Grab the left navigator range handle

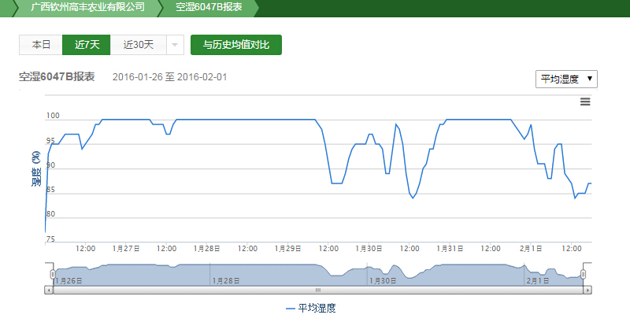[53, 274]
